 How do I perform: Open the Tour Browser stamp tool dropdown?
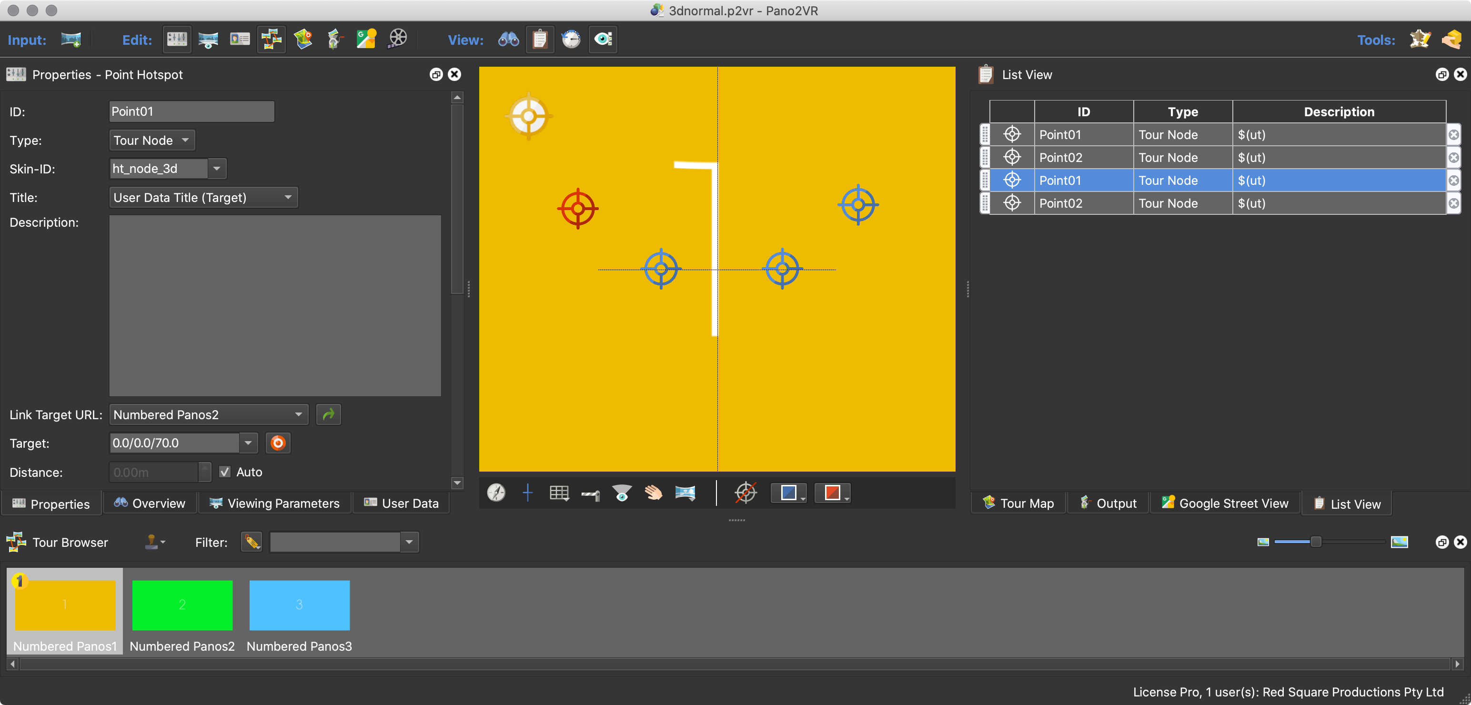(154, 542)
